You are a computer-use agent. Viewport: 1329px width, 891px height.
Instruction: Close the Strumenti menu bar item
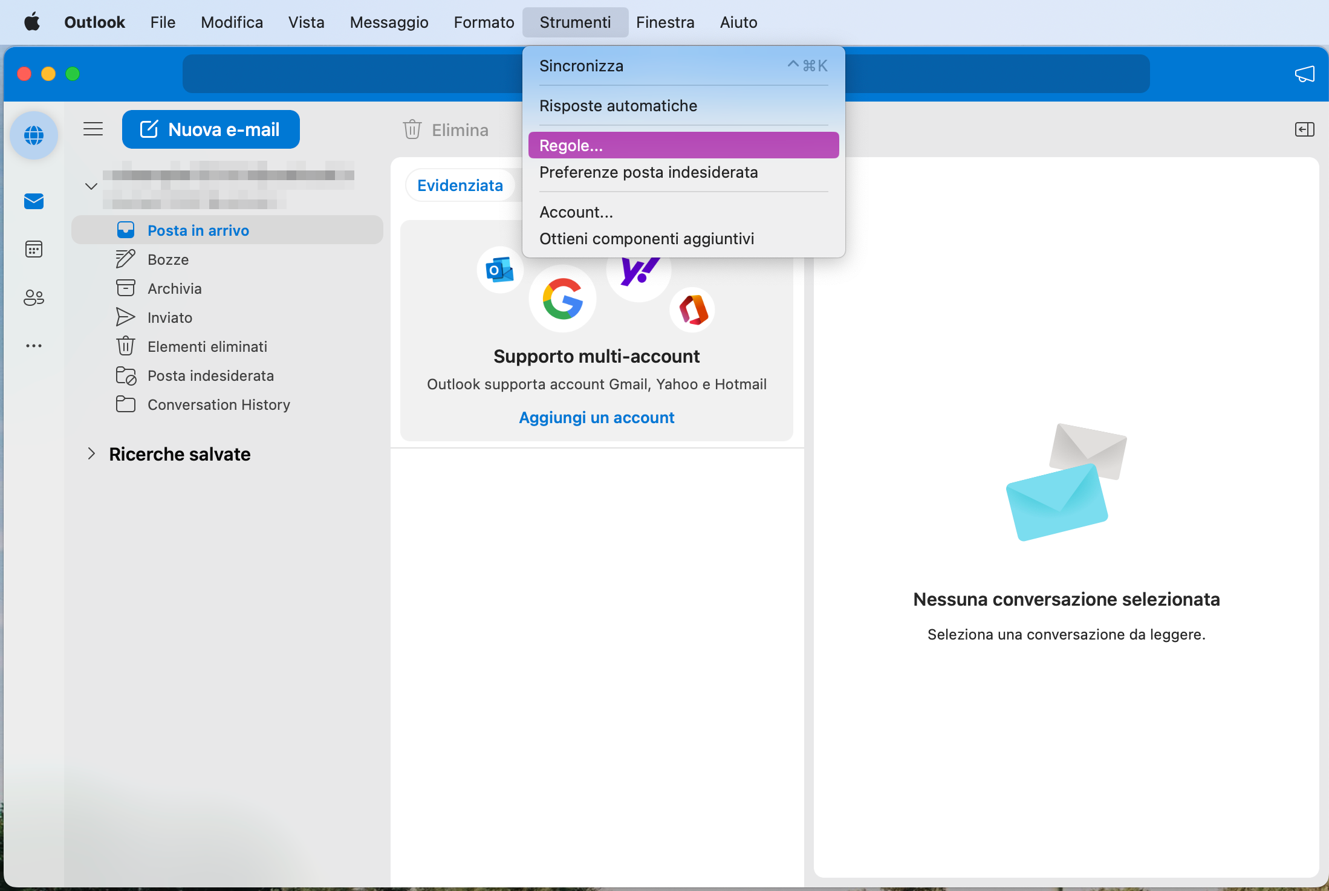point(576,22)
